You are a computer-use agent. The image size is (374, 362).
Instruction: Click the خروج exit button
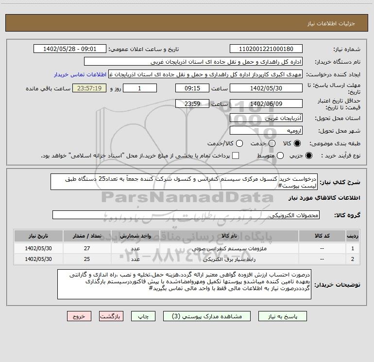pyautogui.click(x=79, y=316)
